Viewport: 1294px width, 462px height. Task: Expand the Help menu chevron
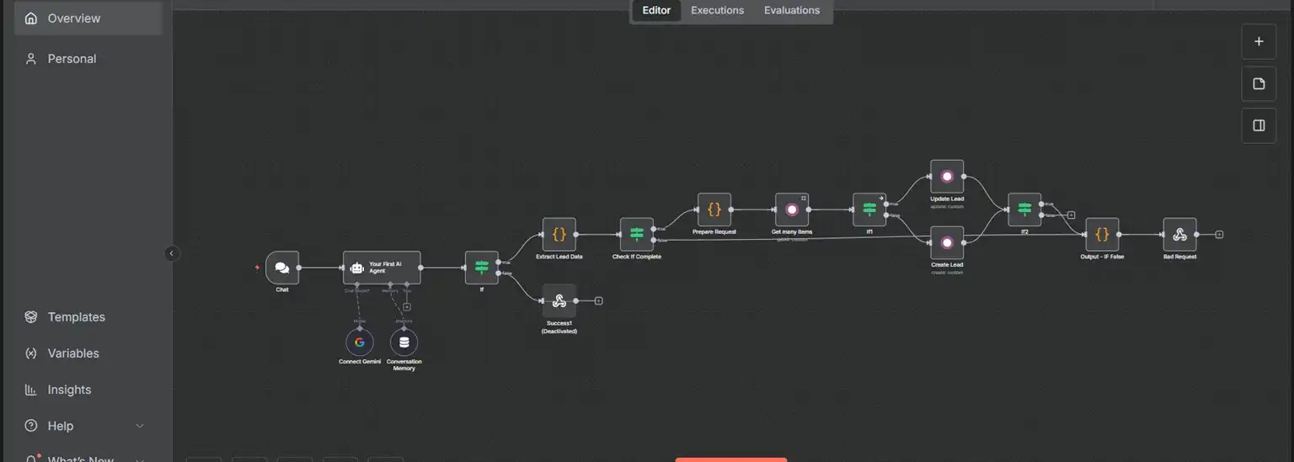pos(140,426)
